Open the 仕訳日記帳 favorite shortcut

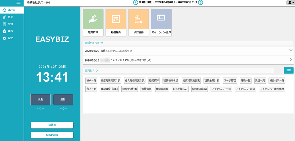pyautogui.click(x=162, y=89)
